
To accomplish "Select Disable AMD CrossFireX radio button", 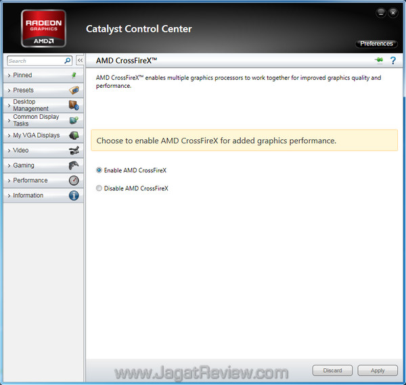I will click(99, 188).
